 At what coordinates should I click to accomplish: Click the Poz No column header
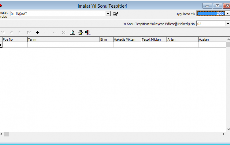[14, 39]
